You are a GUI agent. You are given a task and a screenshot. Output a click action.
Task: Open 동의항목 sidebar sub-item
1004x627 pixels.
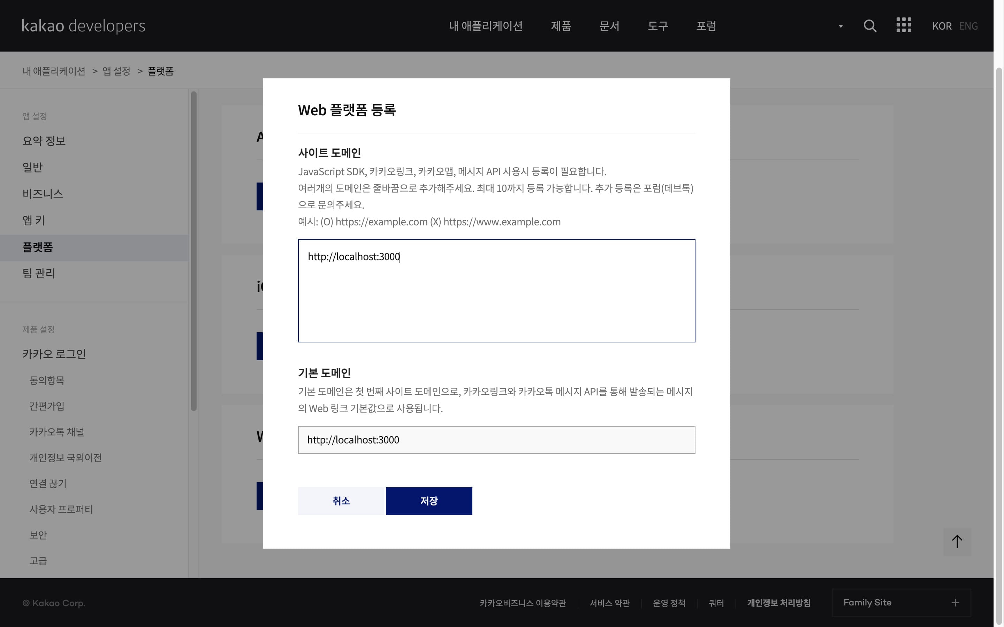click(47, 380)
